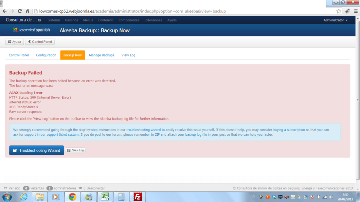Click the Desconectar footer link

pyautogui.click(x=96, y=188)
